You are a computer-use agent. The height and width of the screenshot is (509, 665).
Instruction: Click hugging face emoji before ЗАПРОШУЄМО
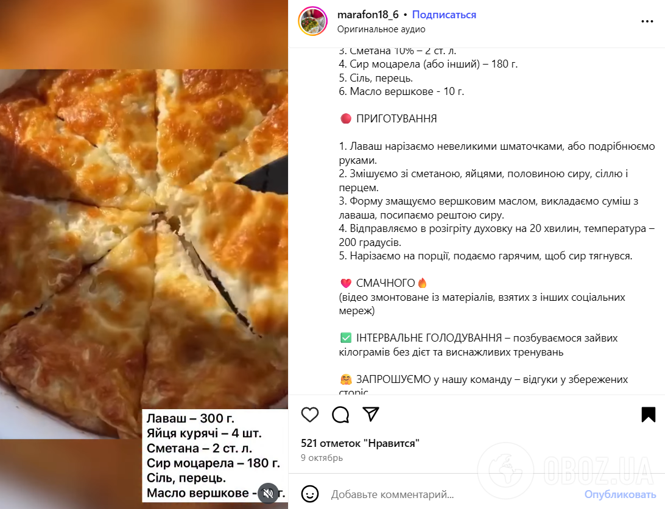coord(346,379)
